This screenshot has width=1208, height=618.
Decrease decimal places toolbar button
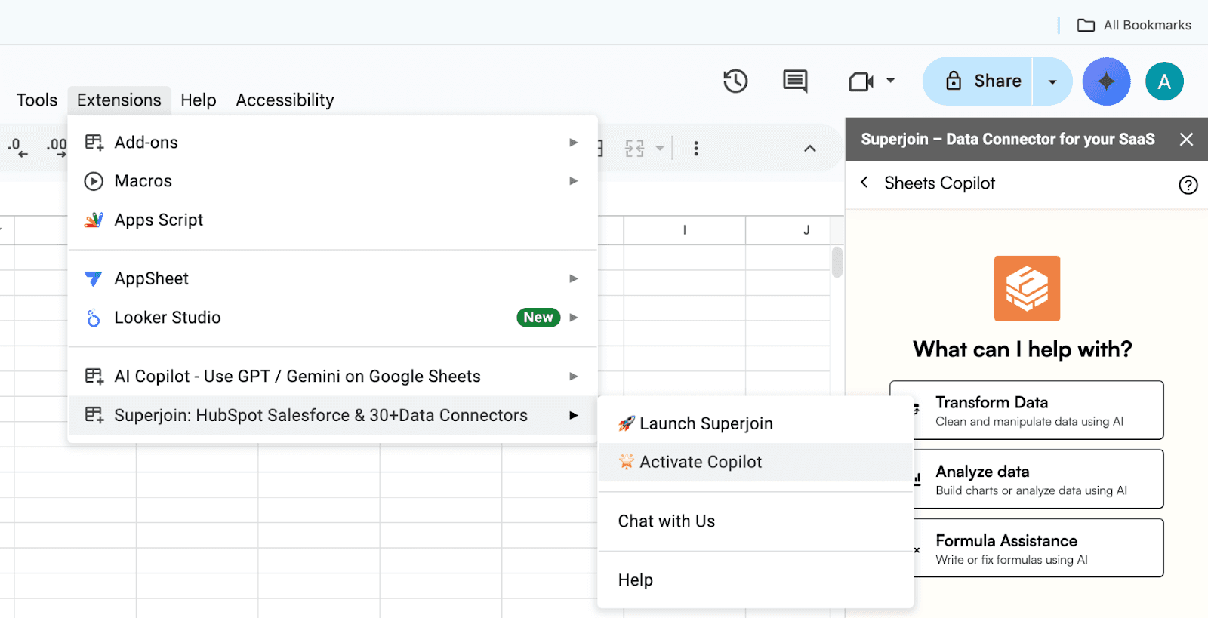tap(17, 147)
